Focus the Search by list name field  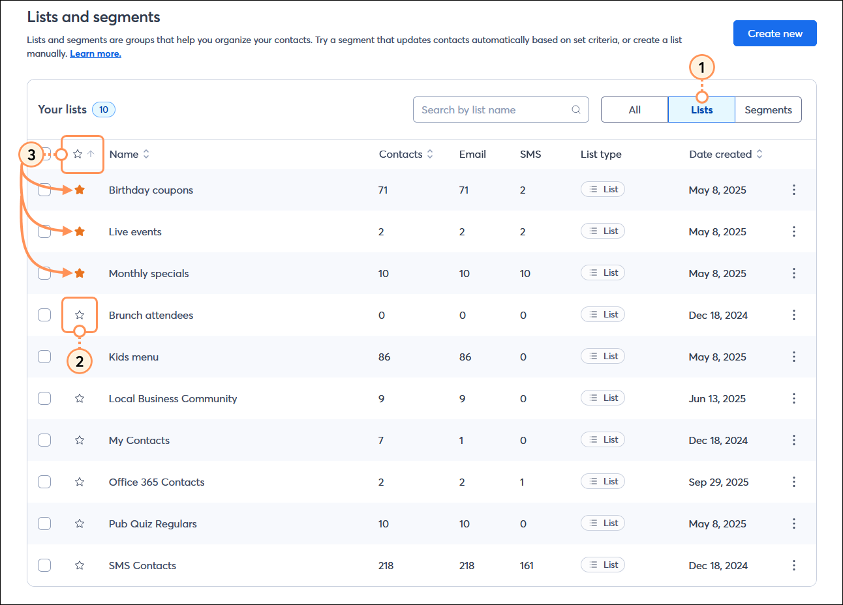pyautogui.click(x=501, y=110)
